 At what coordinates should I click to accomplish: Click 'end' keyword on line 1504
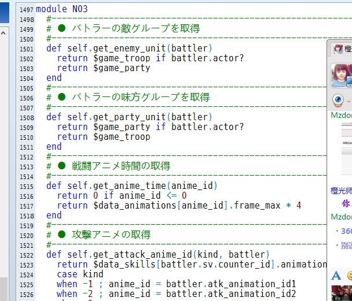click(54, 78)
